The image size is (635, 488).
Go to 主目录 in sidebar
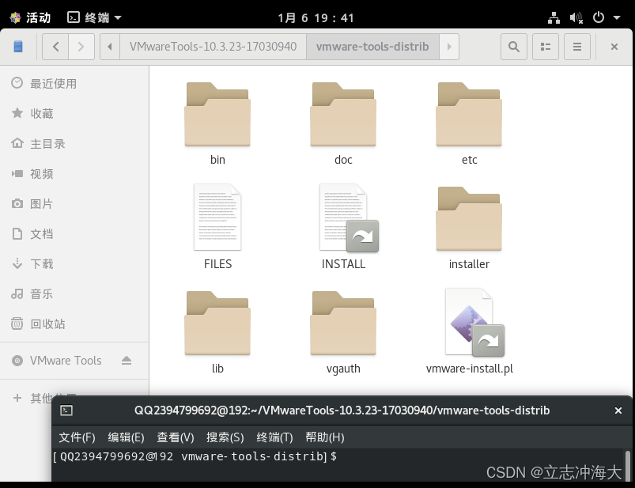pos(74,143)
